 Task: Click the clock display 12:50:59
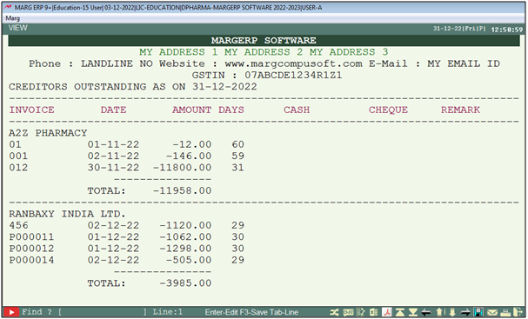(507, 30)
